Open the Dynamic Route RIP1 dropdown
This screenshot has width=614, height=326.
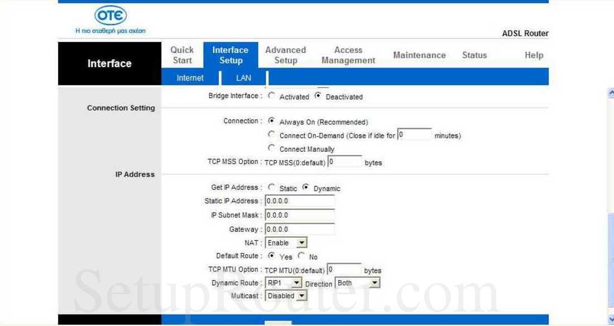284,282
